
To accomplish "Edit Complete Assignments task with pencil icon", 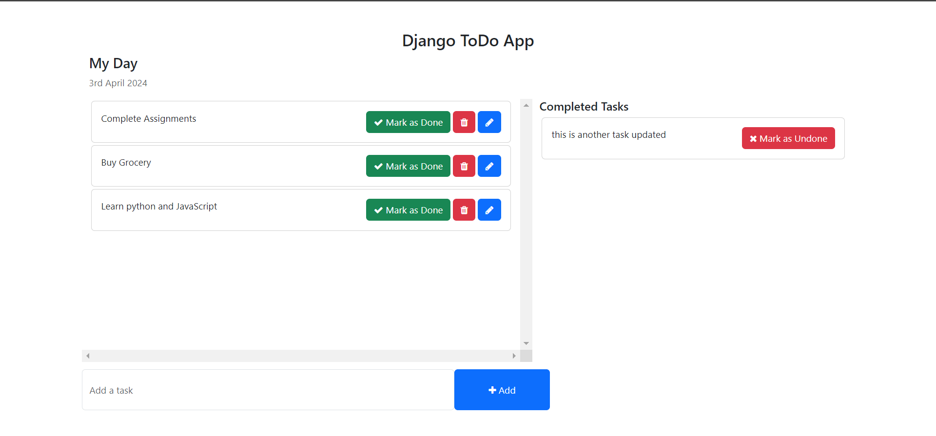I will [x=489, y=122].
